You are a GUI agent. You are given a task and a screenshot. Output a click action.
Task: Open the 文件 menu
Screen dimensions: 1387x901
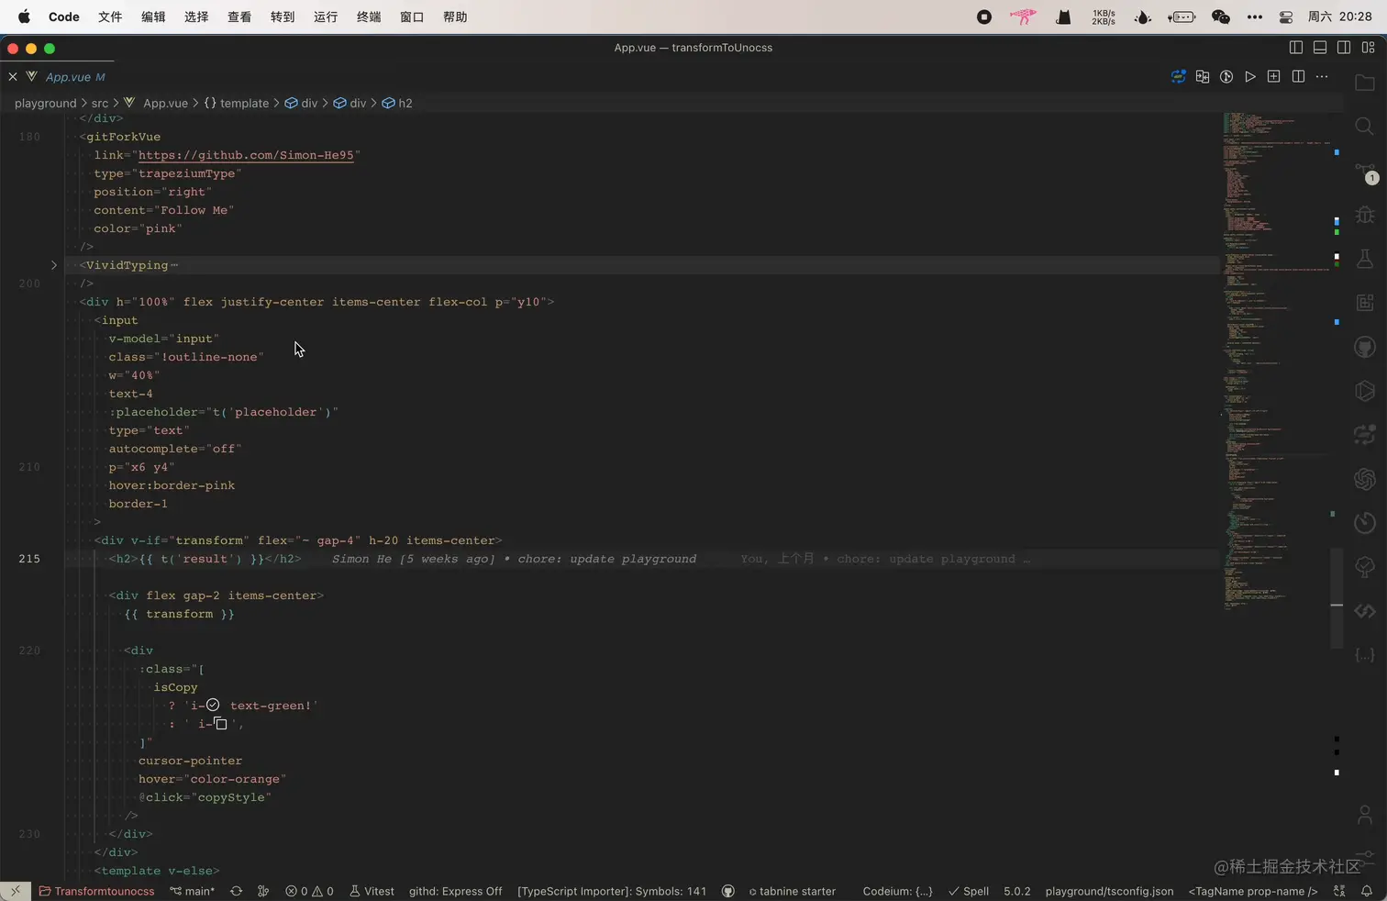[110, 17]
